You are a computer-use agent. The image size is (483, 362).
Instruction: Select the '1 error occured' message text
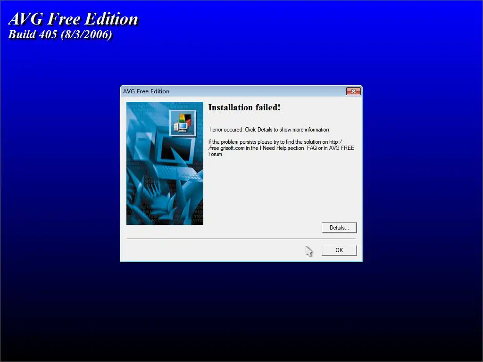269,130
